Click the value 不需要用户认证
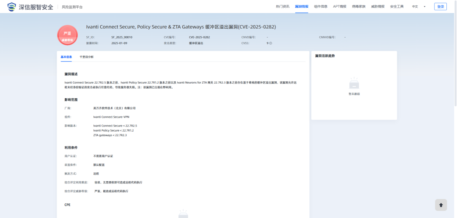 (x=103, y=156)
